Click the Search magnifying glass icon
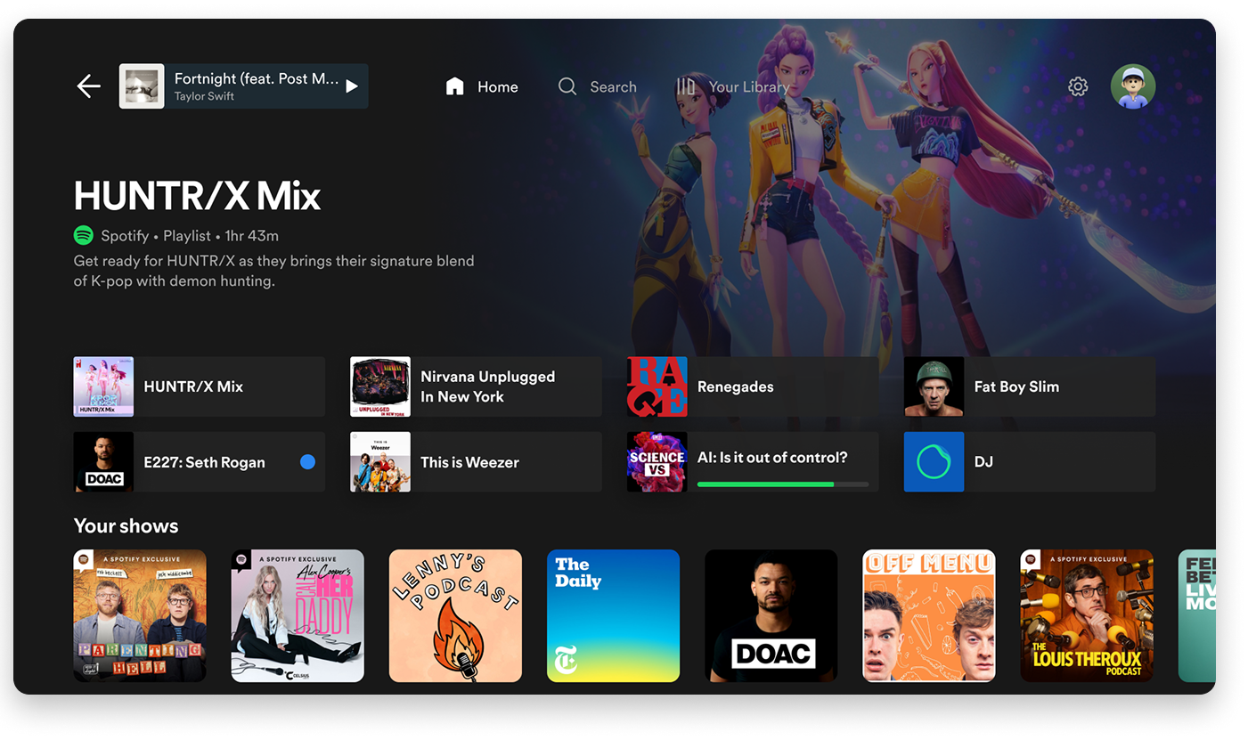The image size is (1248, 740). point(567,86)
